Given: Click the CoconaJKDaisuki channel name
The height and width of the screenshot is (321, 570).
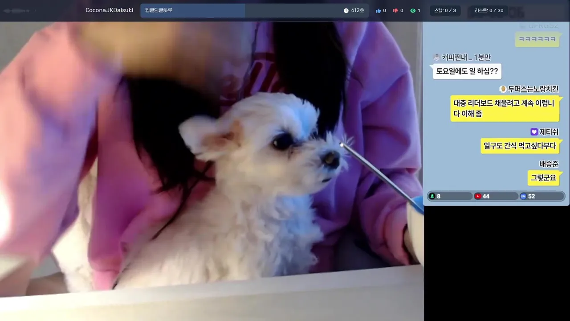Looking at the screenshot, I should [110, 10].
